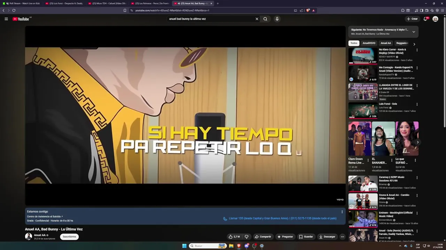
Task: Open options for Zaramay BZRP Session video
Action: [417, 177]
